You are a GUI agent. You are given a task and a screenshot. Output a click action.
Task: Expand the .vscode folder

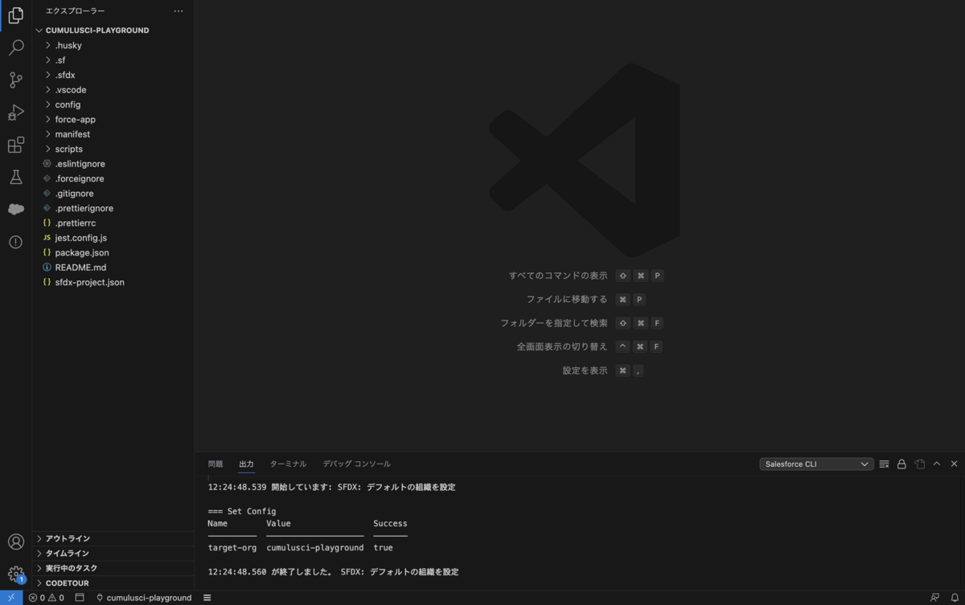pos(71,90)
